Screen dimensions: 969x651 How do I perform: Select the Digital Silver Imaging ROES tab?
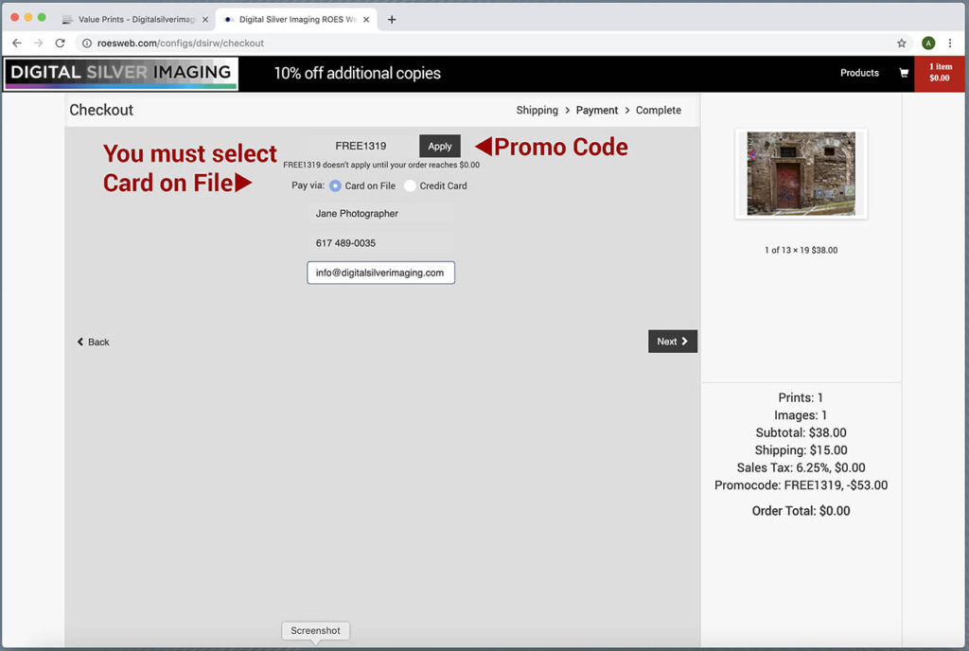pos(295,20)
